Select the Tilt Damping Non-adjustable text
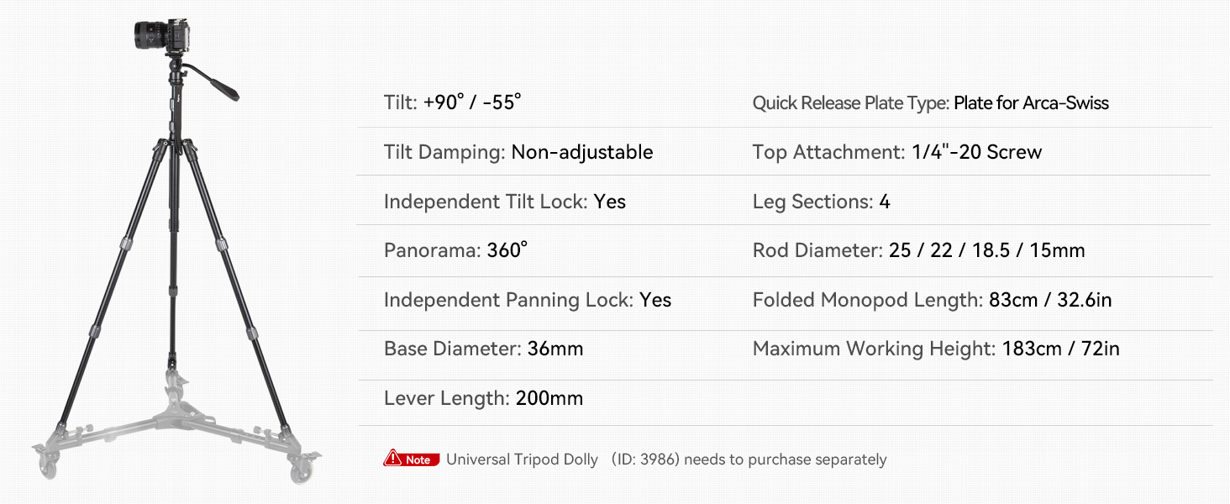This screenshot has height=504, width=1230. coord(518,152)
